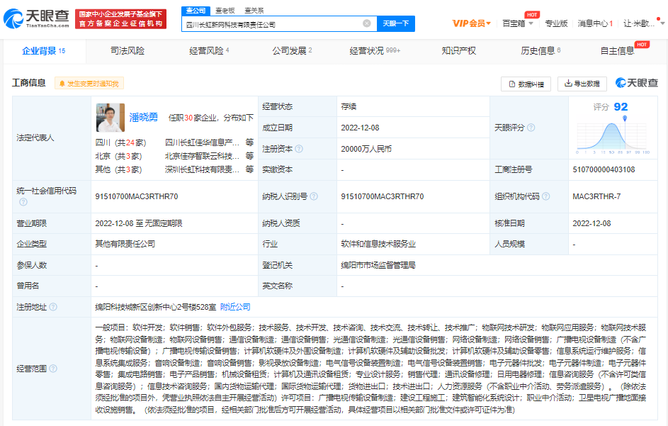Click the 导出数据 export button
Image resolution: width=668 pixels, height=426 pixels.
(x=582, y=84)
